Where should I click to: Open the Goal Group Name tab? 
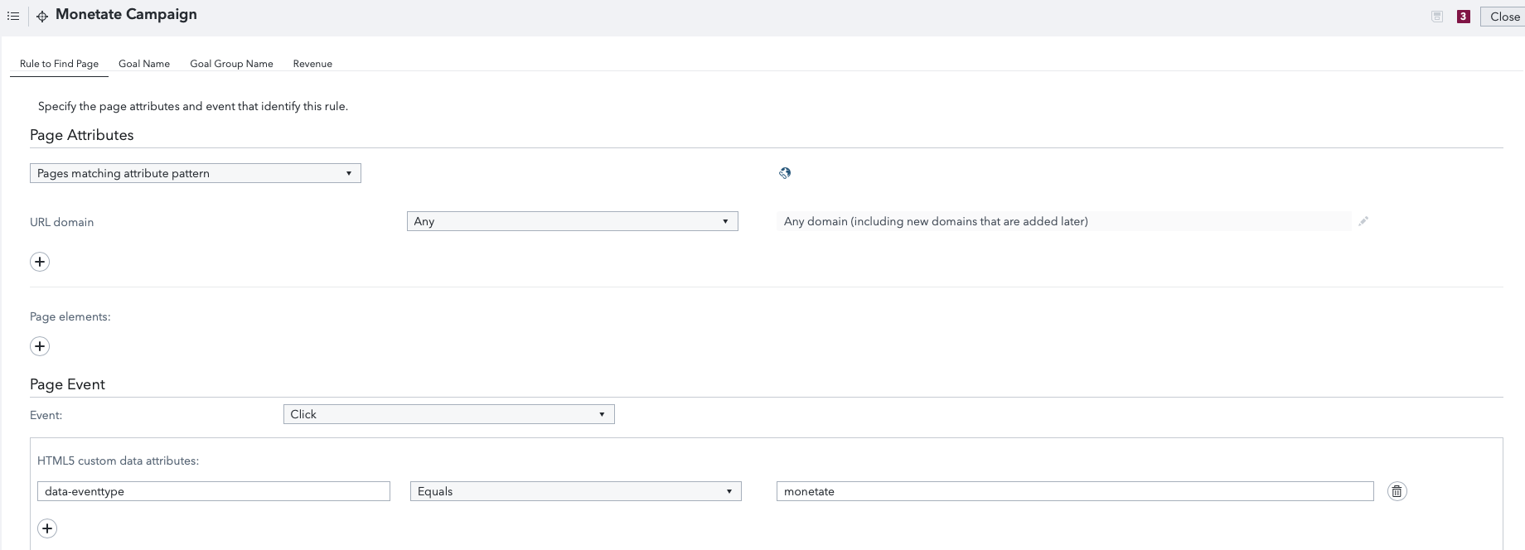coord(231,64)
